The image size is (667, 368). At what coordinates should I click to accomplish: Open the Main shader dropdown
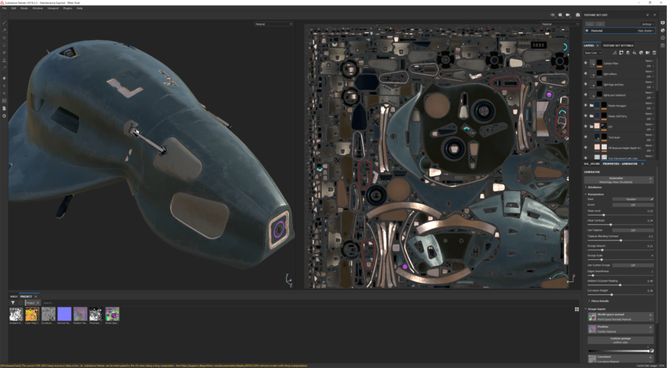pos(646,31)
